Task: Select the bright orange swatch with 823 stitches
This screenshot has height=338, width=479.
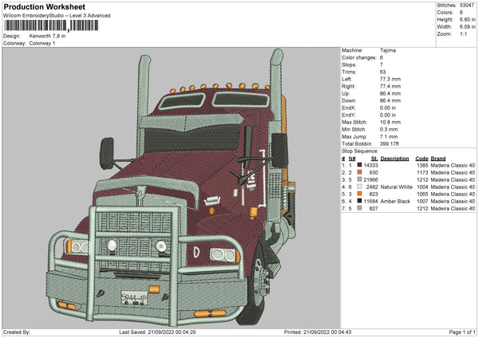Action: click(359, 194)
